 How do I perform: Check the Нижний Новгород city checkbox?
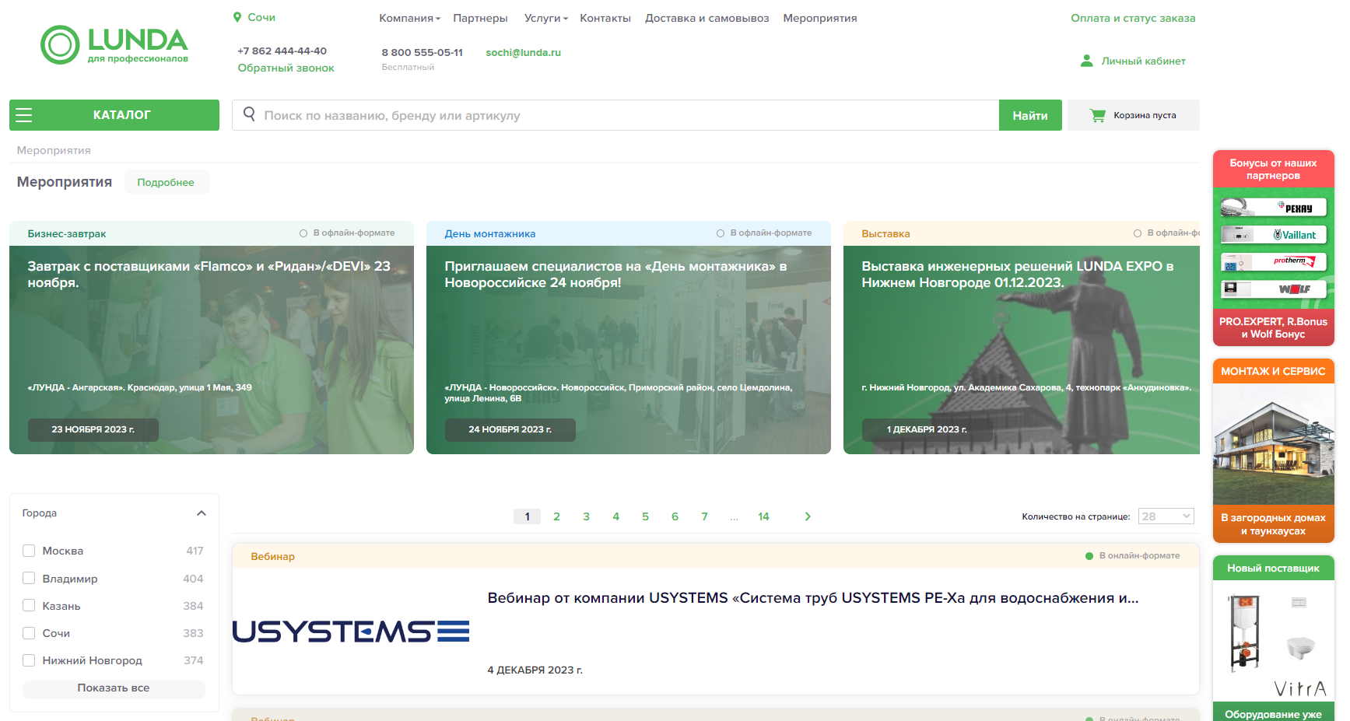pos(29,660)
